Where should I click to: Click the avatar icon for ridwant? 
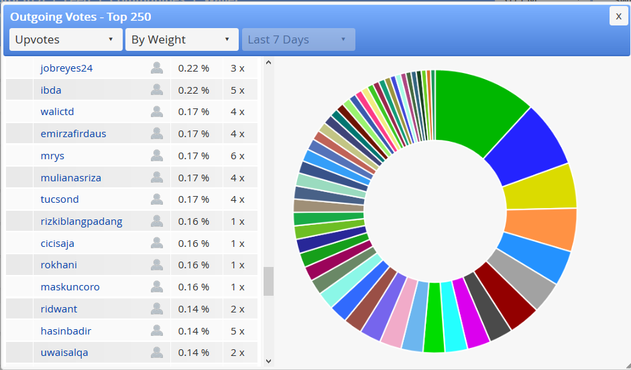click(157, 309)
